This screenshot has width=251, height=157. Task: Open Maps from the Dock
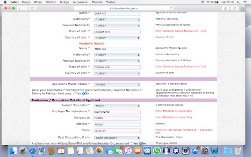click(90, 151)
